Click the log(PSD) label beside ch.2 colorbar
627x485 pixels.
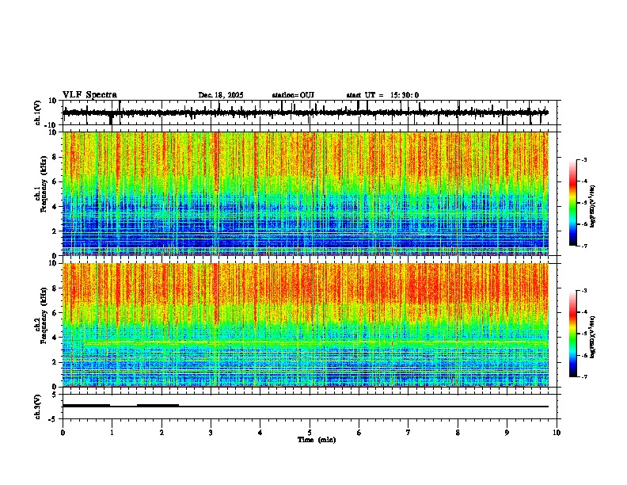(593, 337)
